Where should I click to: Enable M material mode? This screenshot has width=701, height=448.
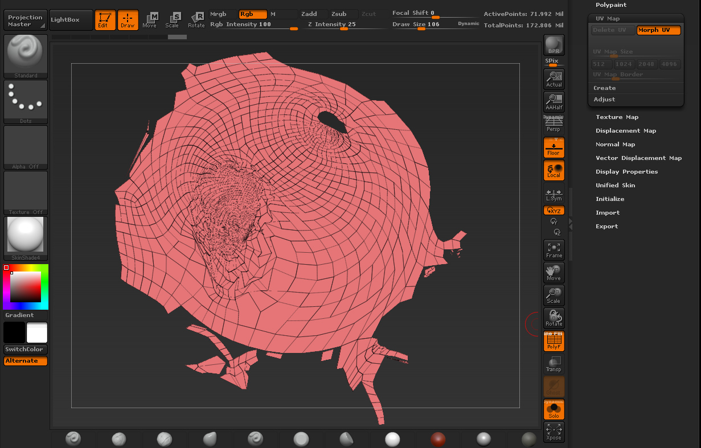(283, 14)
